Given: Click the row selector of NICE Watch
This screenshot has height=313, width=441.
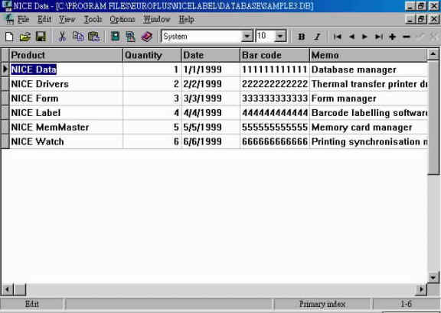Looking at the screenshot, I should click(5, 142).
